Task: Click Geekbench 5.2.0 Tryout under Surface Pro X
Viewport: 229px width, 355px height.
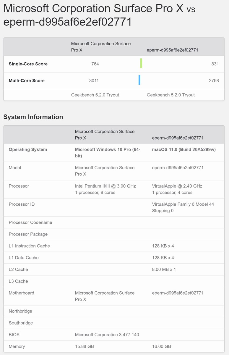Action: coord(95,95)
